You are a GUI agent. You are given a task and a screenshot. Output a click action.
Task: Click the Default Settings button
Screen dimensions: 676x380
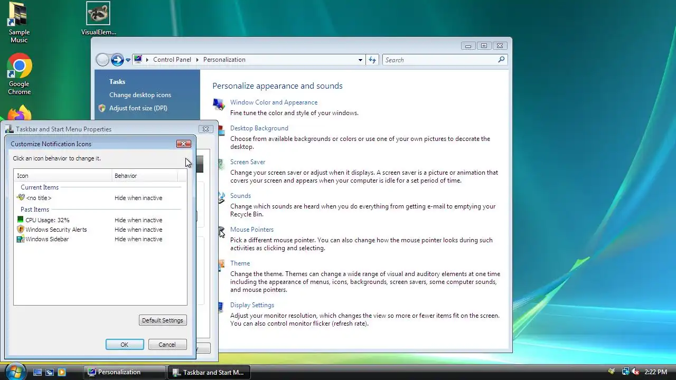[x=163, y=320]
